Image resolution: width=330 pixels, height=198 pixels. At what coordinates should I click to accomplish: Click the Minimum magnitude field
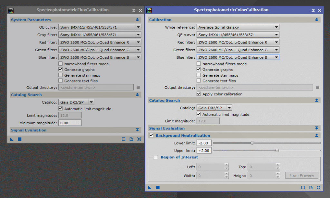point(70,123)
